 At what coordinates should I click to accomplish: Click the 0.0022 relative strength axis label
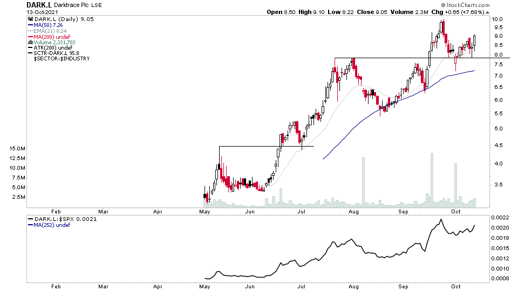tap(500, 217)
